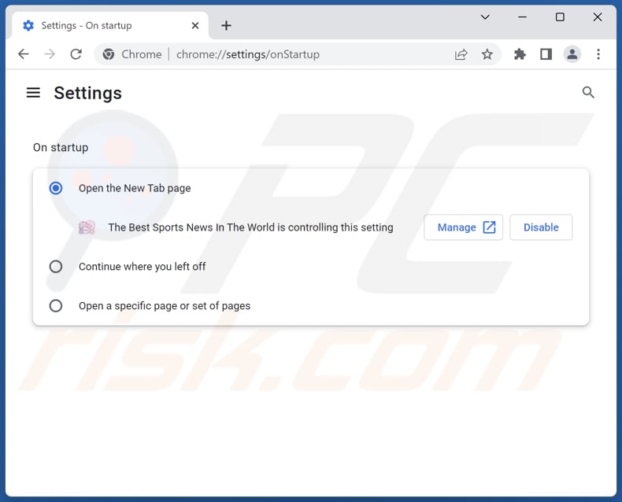This screenshot has height=502, width=622.
Task: Open the share this page icon
Action: [x=461, y=54]
